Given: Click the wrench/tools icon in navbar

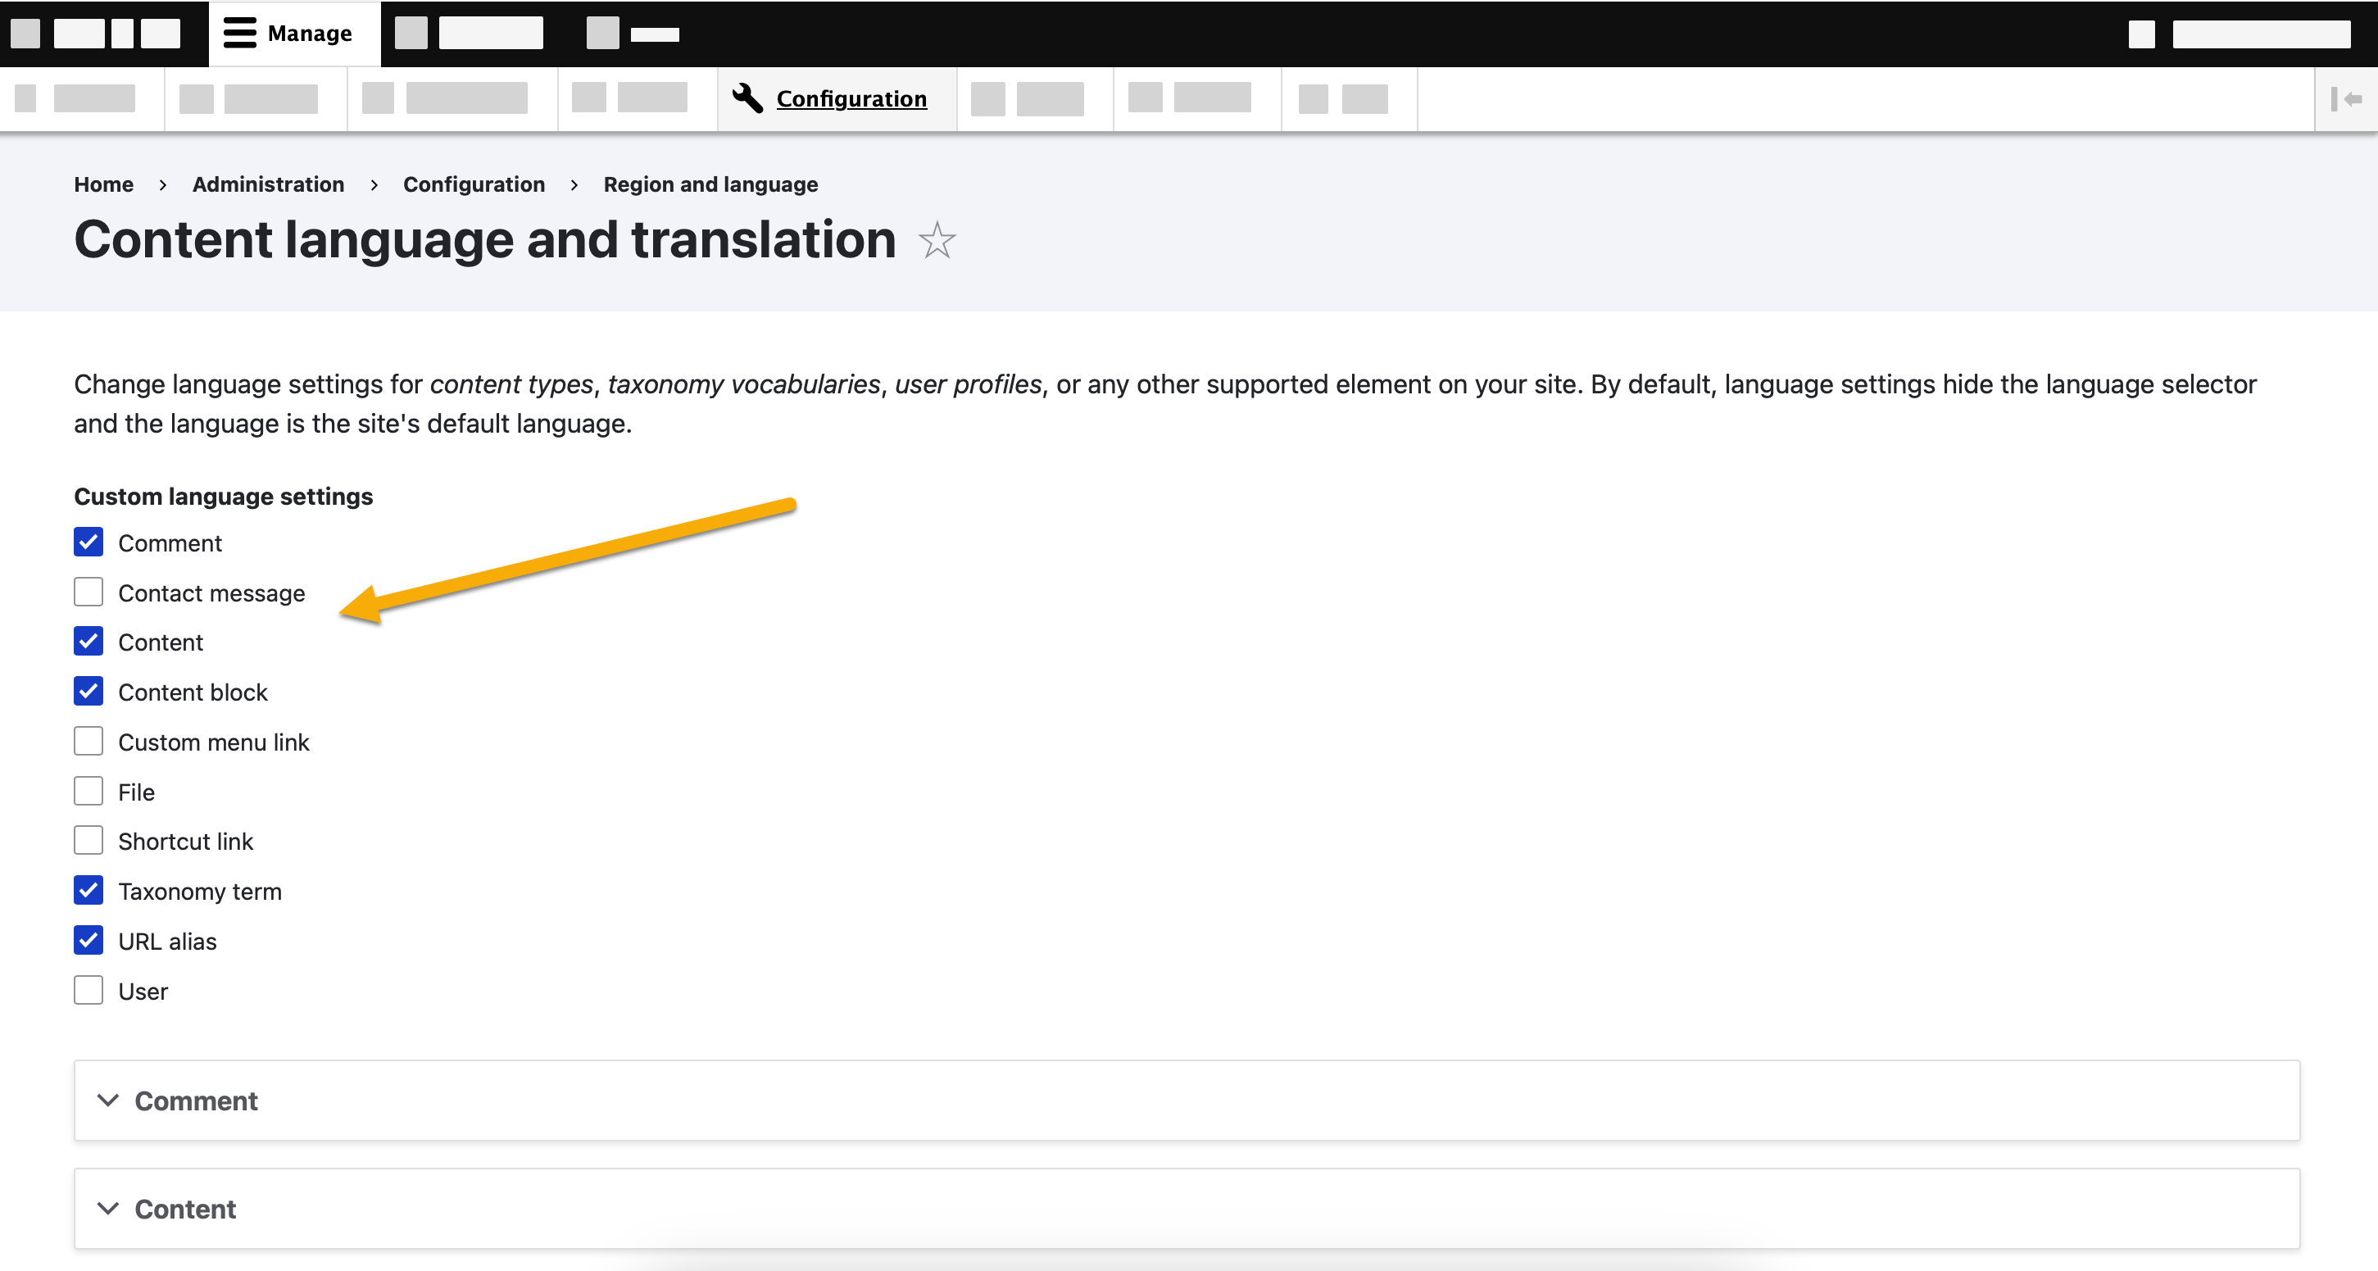Looking at the screenshot, I should point(746,98).
